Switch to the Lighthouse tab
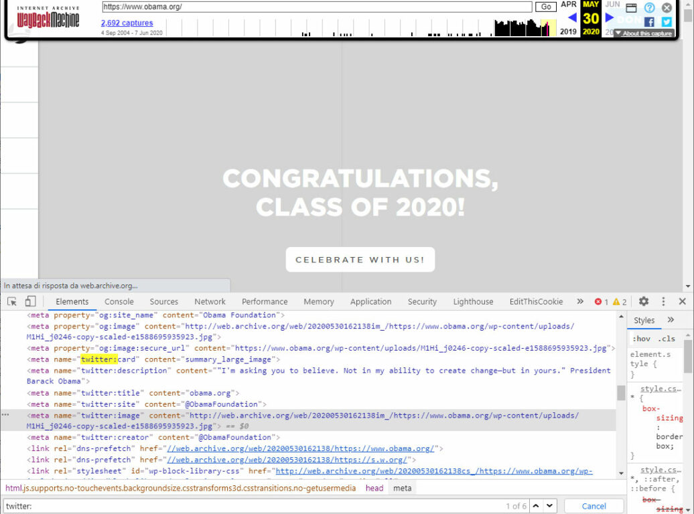Screen dimensions: 694x514 click(x=473, y=302)
